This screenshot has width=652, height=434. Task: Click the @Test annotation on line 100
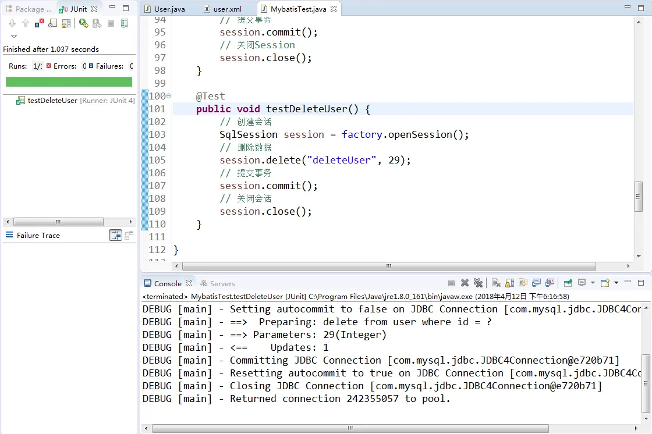click(x=210, y=96)
